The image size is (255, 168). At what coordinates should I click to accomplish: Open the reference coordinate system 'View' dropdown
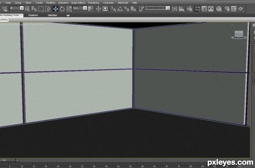[x=80, y=8]
